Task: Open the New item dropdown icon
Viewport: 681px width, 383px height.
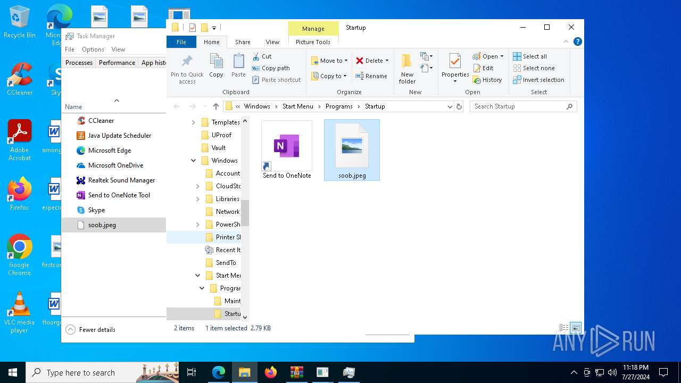Action: [x=425, y=56]
